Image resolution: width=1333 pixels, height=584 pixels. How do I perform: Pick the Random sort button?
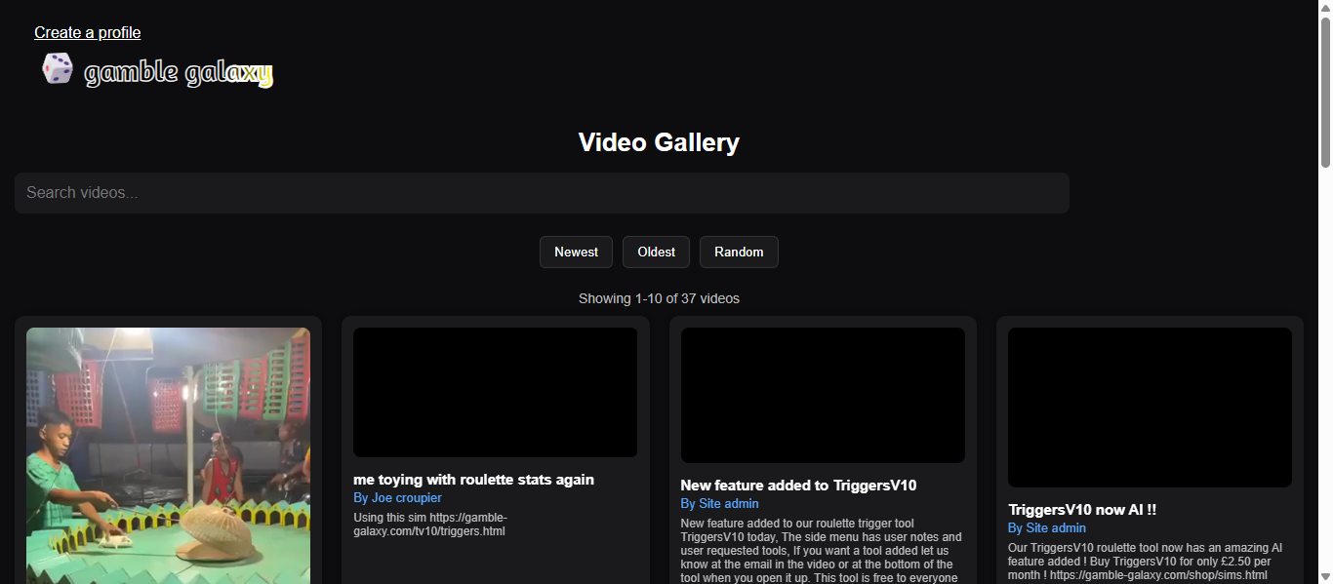tap(739, 252)
